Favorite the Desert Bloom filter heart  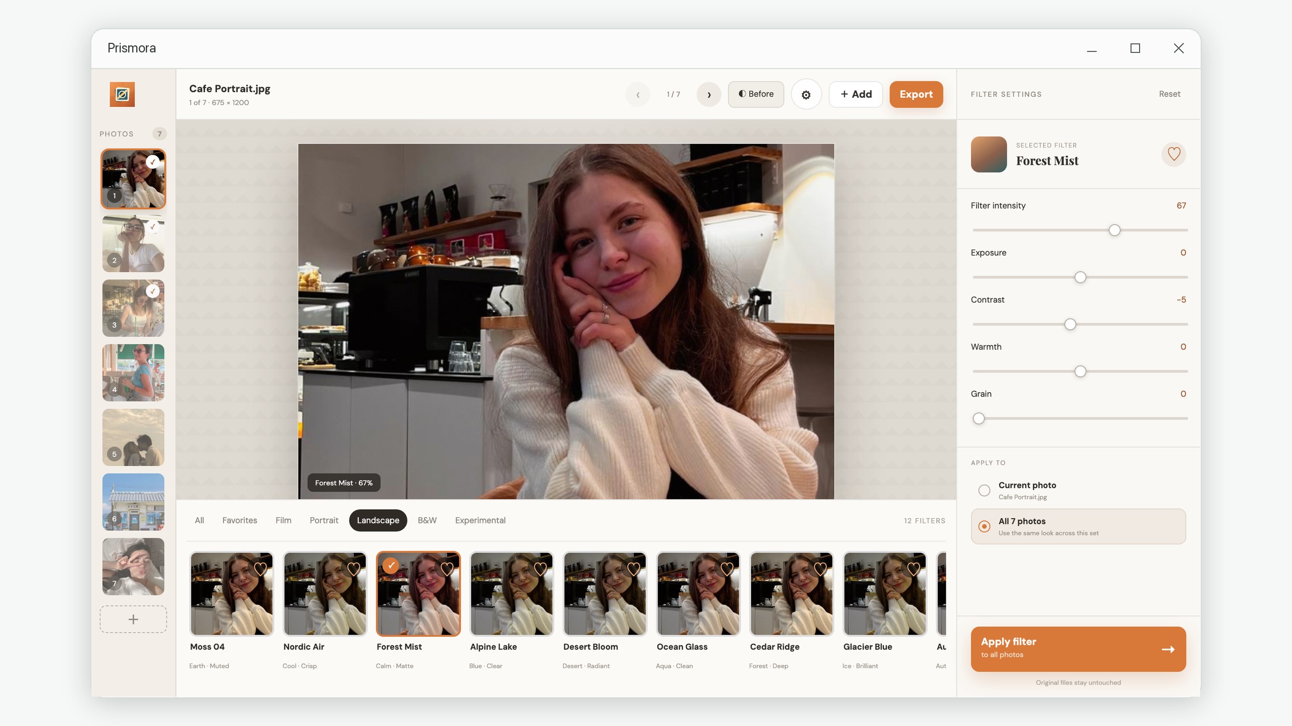(x=633, y=569)
